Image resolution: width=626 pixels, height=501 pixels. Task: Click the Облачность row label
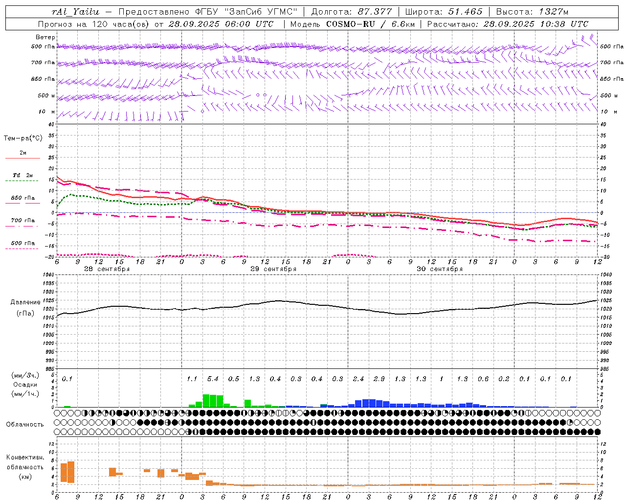click(25, 425)
